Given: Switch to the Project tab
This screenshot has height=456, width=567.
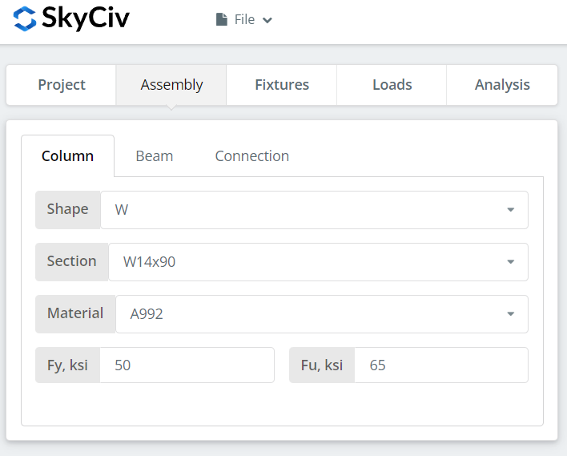Looking at the screenshot, I should (x=62, y=85).
